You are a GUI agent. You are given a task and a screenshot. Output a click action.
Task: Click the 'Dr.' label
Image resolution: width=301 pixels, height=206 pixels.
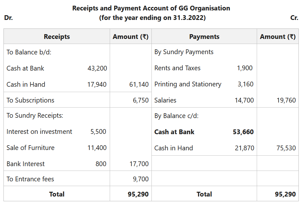click(9, 18)
